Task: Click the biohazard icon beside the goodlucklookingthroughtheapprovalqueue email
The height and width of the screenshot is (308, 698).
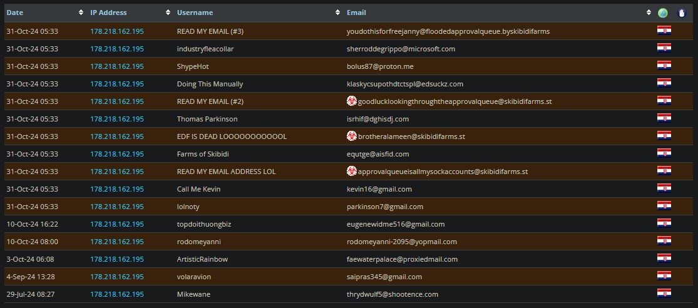Action: 352,101
